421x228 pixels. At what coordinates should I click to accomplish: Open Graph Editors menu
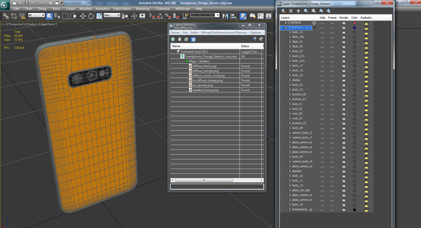tap(122, 9)
